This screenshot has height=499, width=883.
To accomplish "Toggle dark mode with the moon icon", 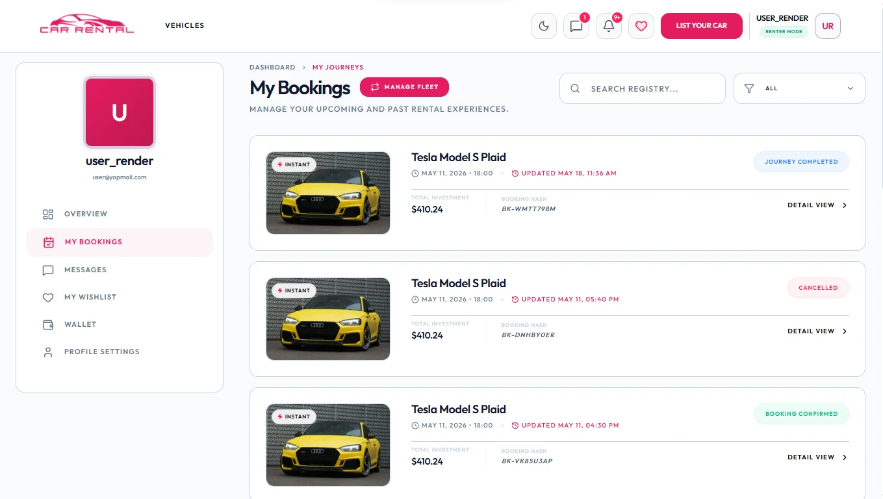I will point(544,26).
